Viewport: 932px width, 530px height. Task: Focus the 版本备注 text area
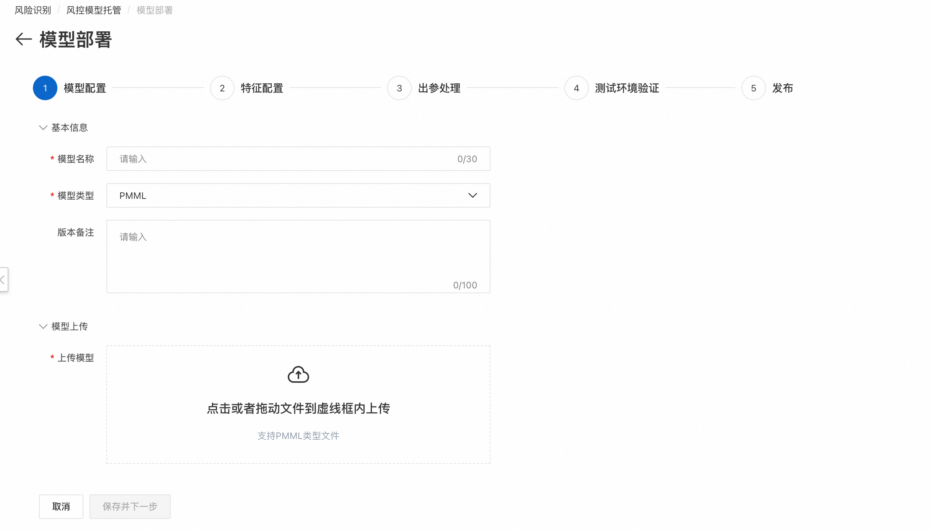coord(298,257)
